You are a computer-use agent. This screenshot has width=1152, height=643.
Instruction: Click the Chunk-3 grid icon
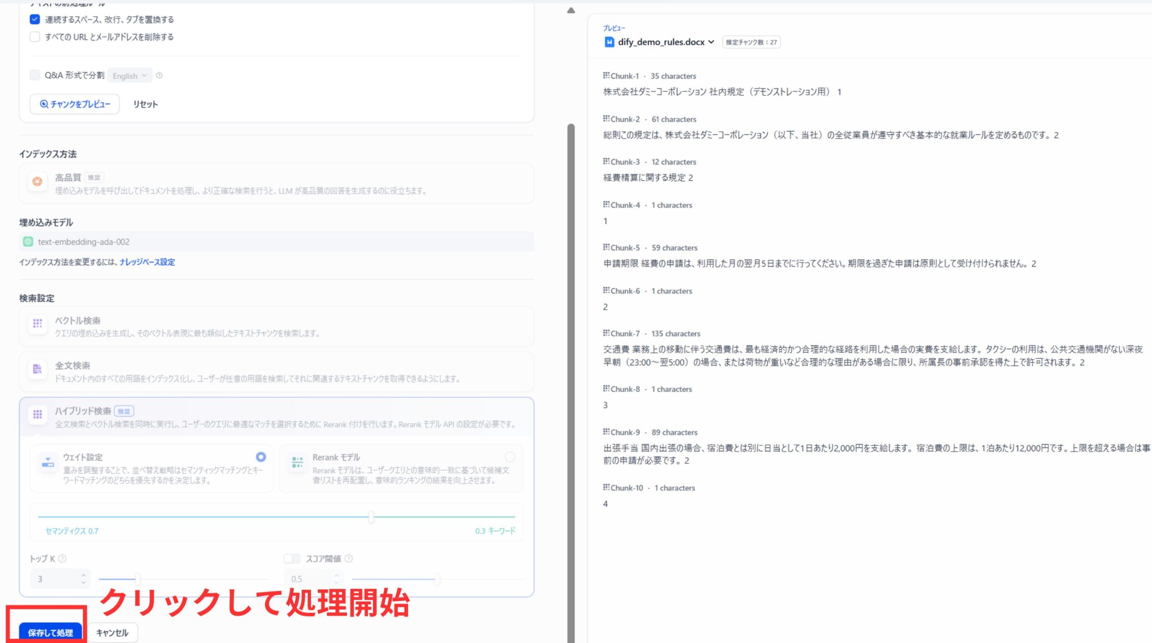click(x=606, y=161)
